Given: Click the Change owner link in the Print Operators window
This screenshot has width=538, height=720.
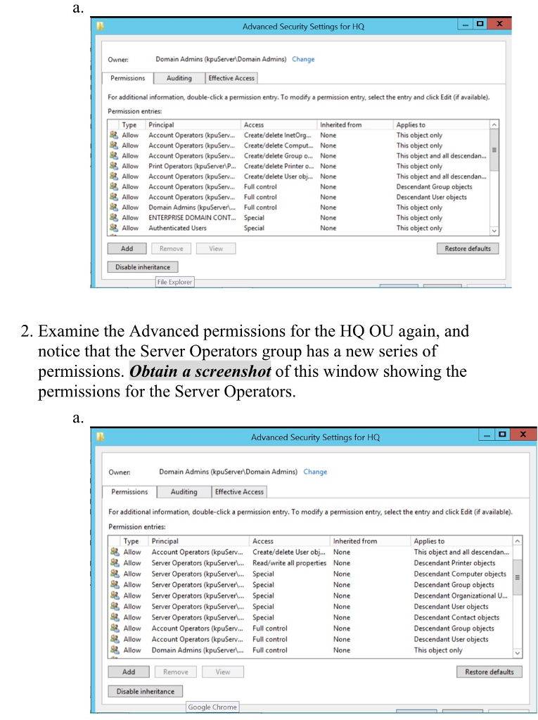Looking at the screenshot, I should click(303, 59).
